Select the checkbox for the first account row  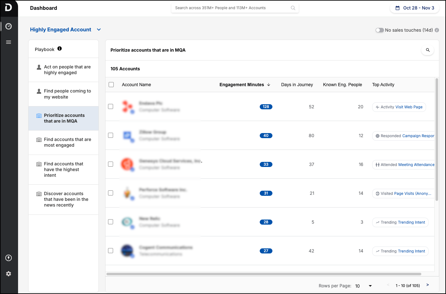(x=111, y=106)
